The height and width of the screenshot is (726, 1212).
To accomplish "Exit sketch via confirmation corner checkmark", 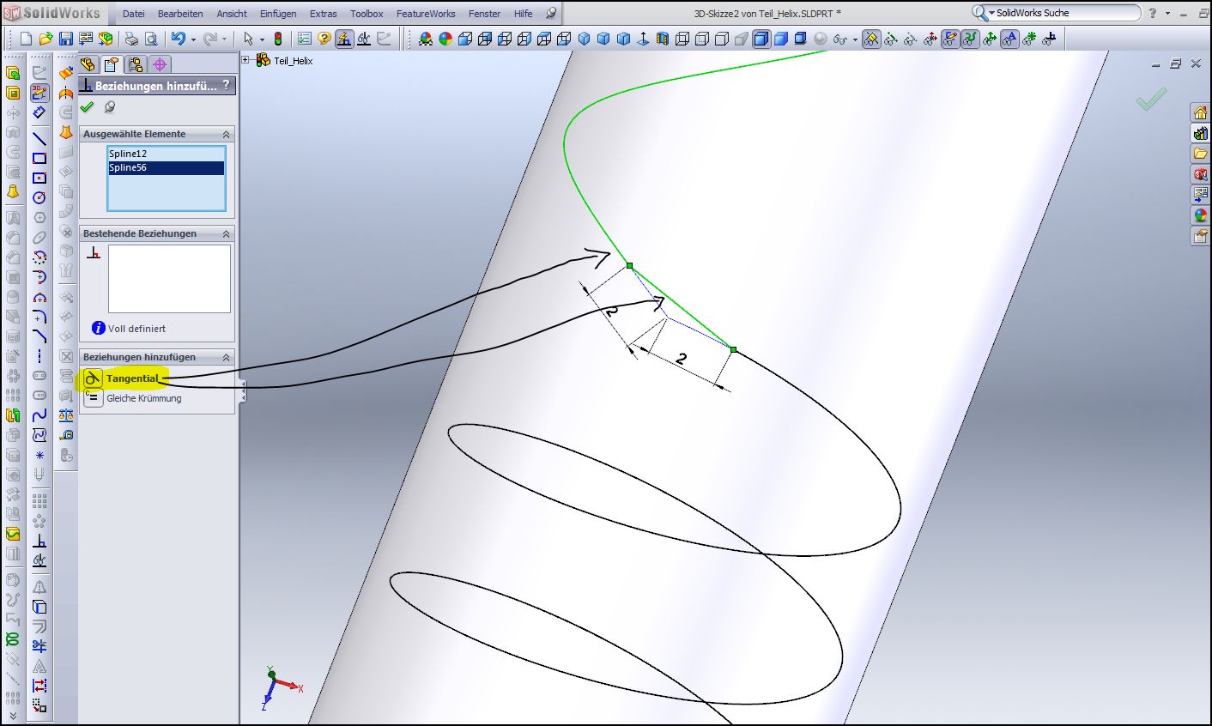I will click(1151, 99).
